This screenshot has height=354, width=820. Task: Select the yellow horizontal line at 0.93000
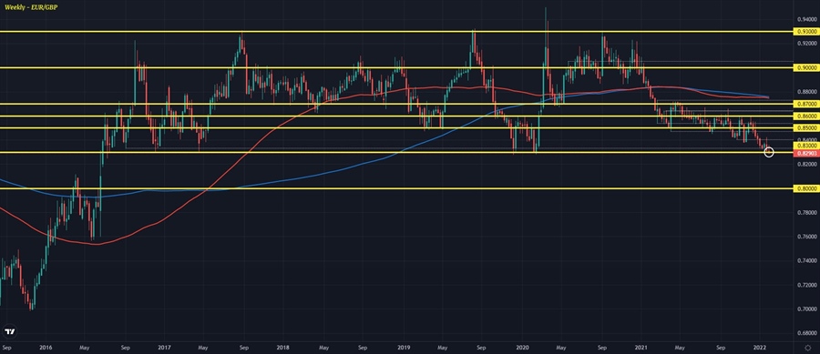click(396, 32)
